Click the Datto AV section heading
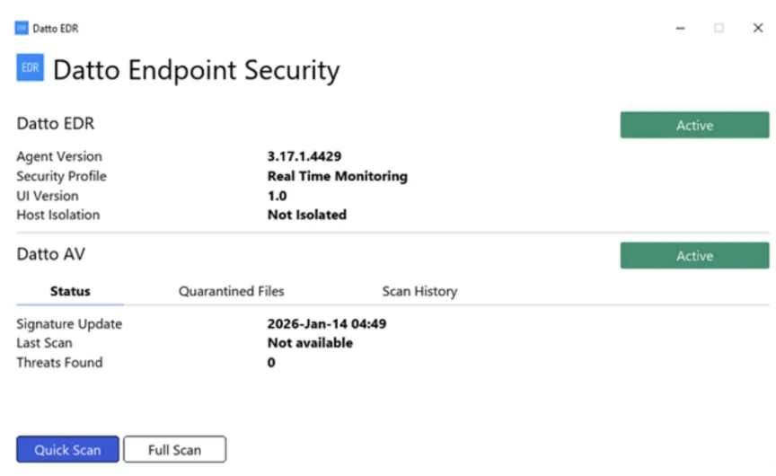The image size is (776, 476). pyautogui.click(x=51, y=254)
